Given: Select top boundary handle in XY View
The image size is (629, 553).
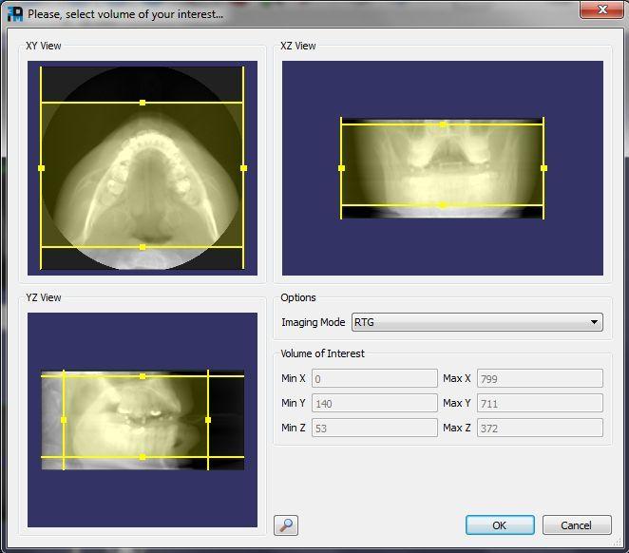Looking at the screenshot, I should pyautogui.click(x=143, y=102).
